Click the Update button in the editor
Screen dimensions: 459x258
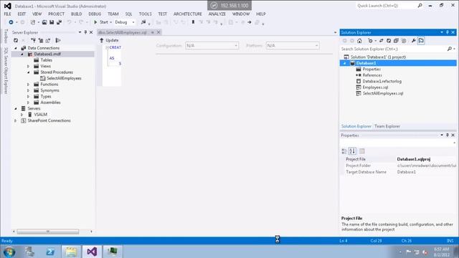point(109,40)
